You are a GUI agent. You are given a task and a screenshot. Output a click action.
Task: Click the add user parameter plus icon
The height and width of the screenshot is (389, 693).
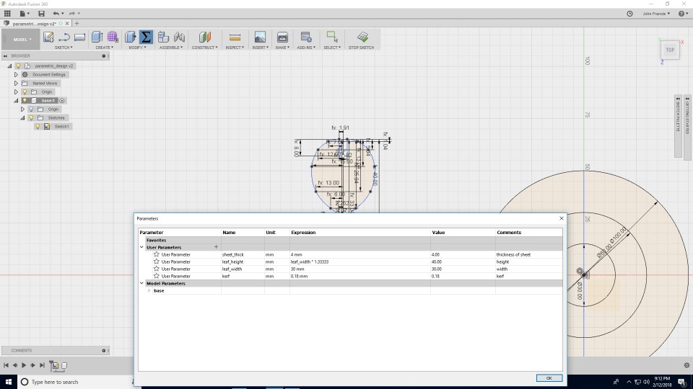click(x=216, y=247)
